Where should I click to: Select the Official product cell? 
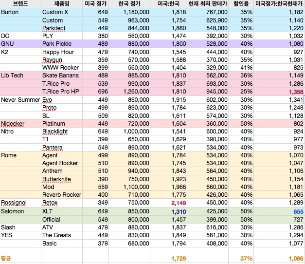pos(62,220)
